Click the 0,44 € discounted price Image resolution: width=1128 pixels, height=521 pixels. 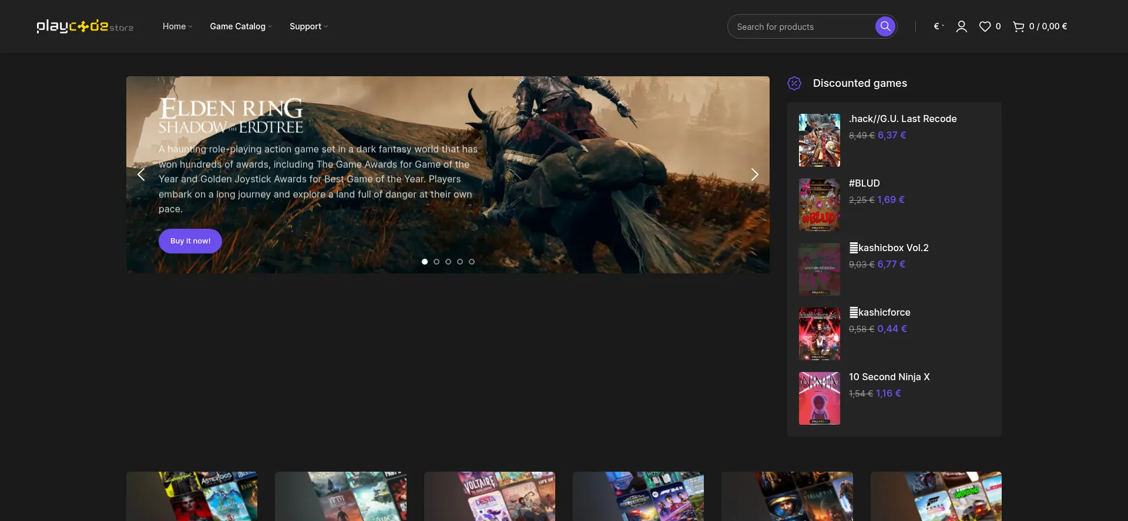(892, 329)
